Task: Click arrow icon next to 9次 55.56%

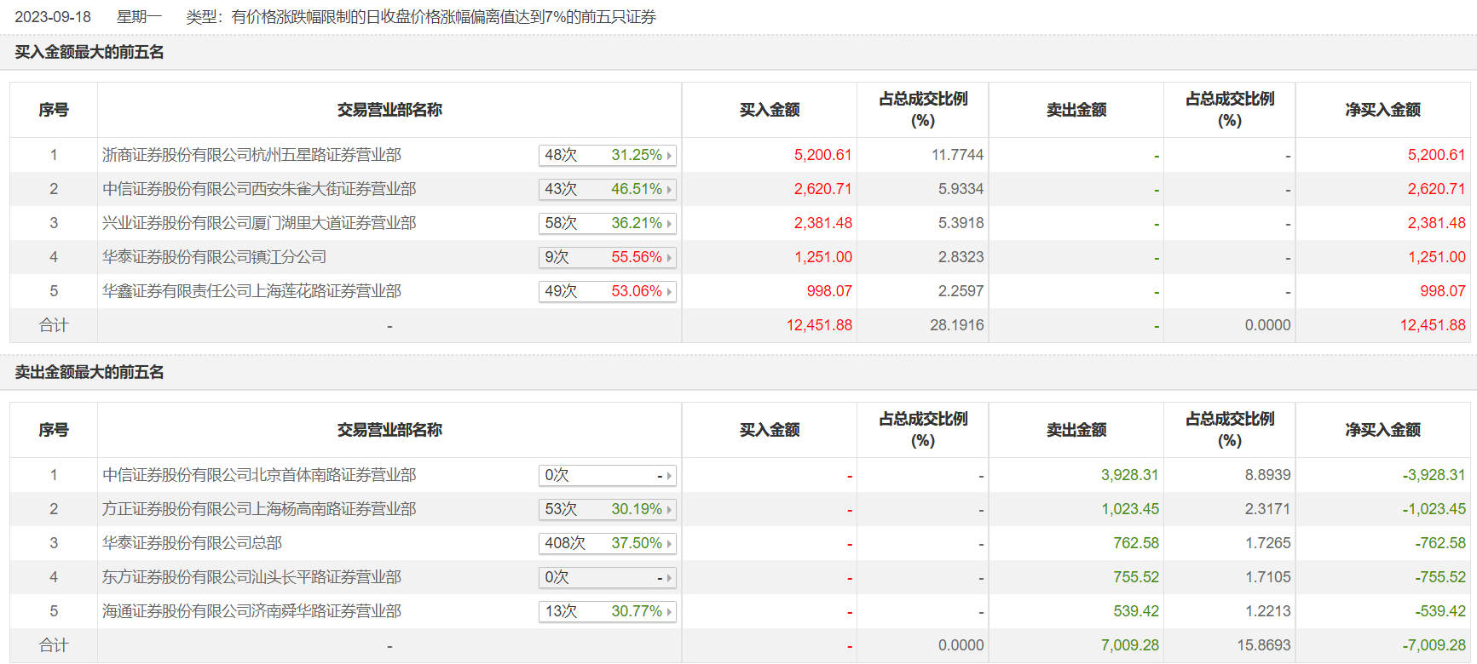Action: pyautogui.click(x=669, y=258)
